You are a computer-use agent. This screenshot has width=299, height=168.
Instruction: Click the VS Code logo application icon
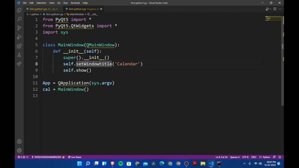click(x=18, y=3)
